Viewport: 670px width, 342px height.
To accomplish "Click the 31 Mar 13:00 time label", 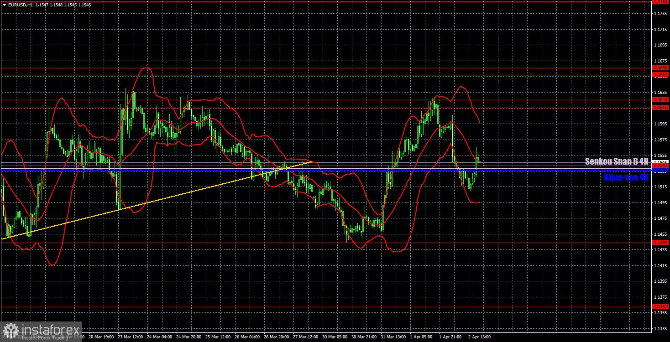I will coord(393,337).
